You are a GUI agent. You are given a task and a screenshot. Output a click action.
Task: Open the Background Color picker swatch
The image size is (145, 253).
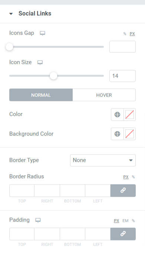[129, 134]
